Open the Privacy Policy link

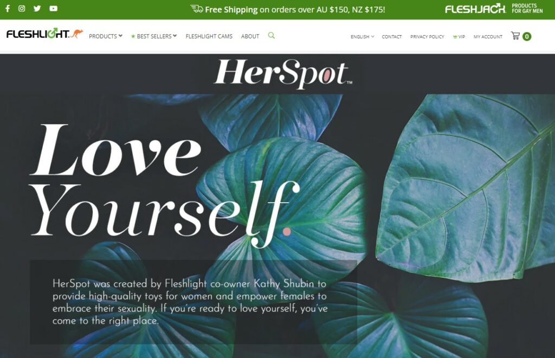click(427, 36)
